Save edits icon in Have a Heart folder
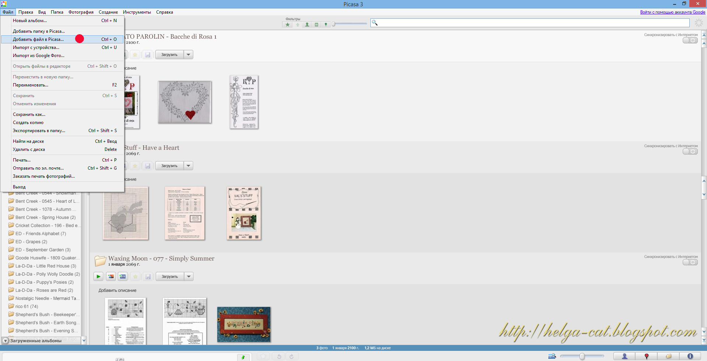Screen dimensions: 707x361 pyautogui.click(x=148, y=166)
